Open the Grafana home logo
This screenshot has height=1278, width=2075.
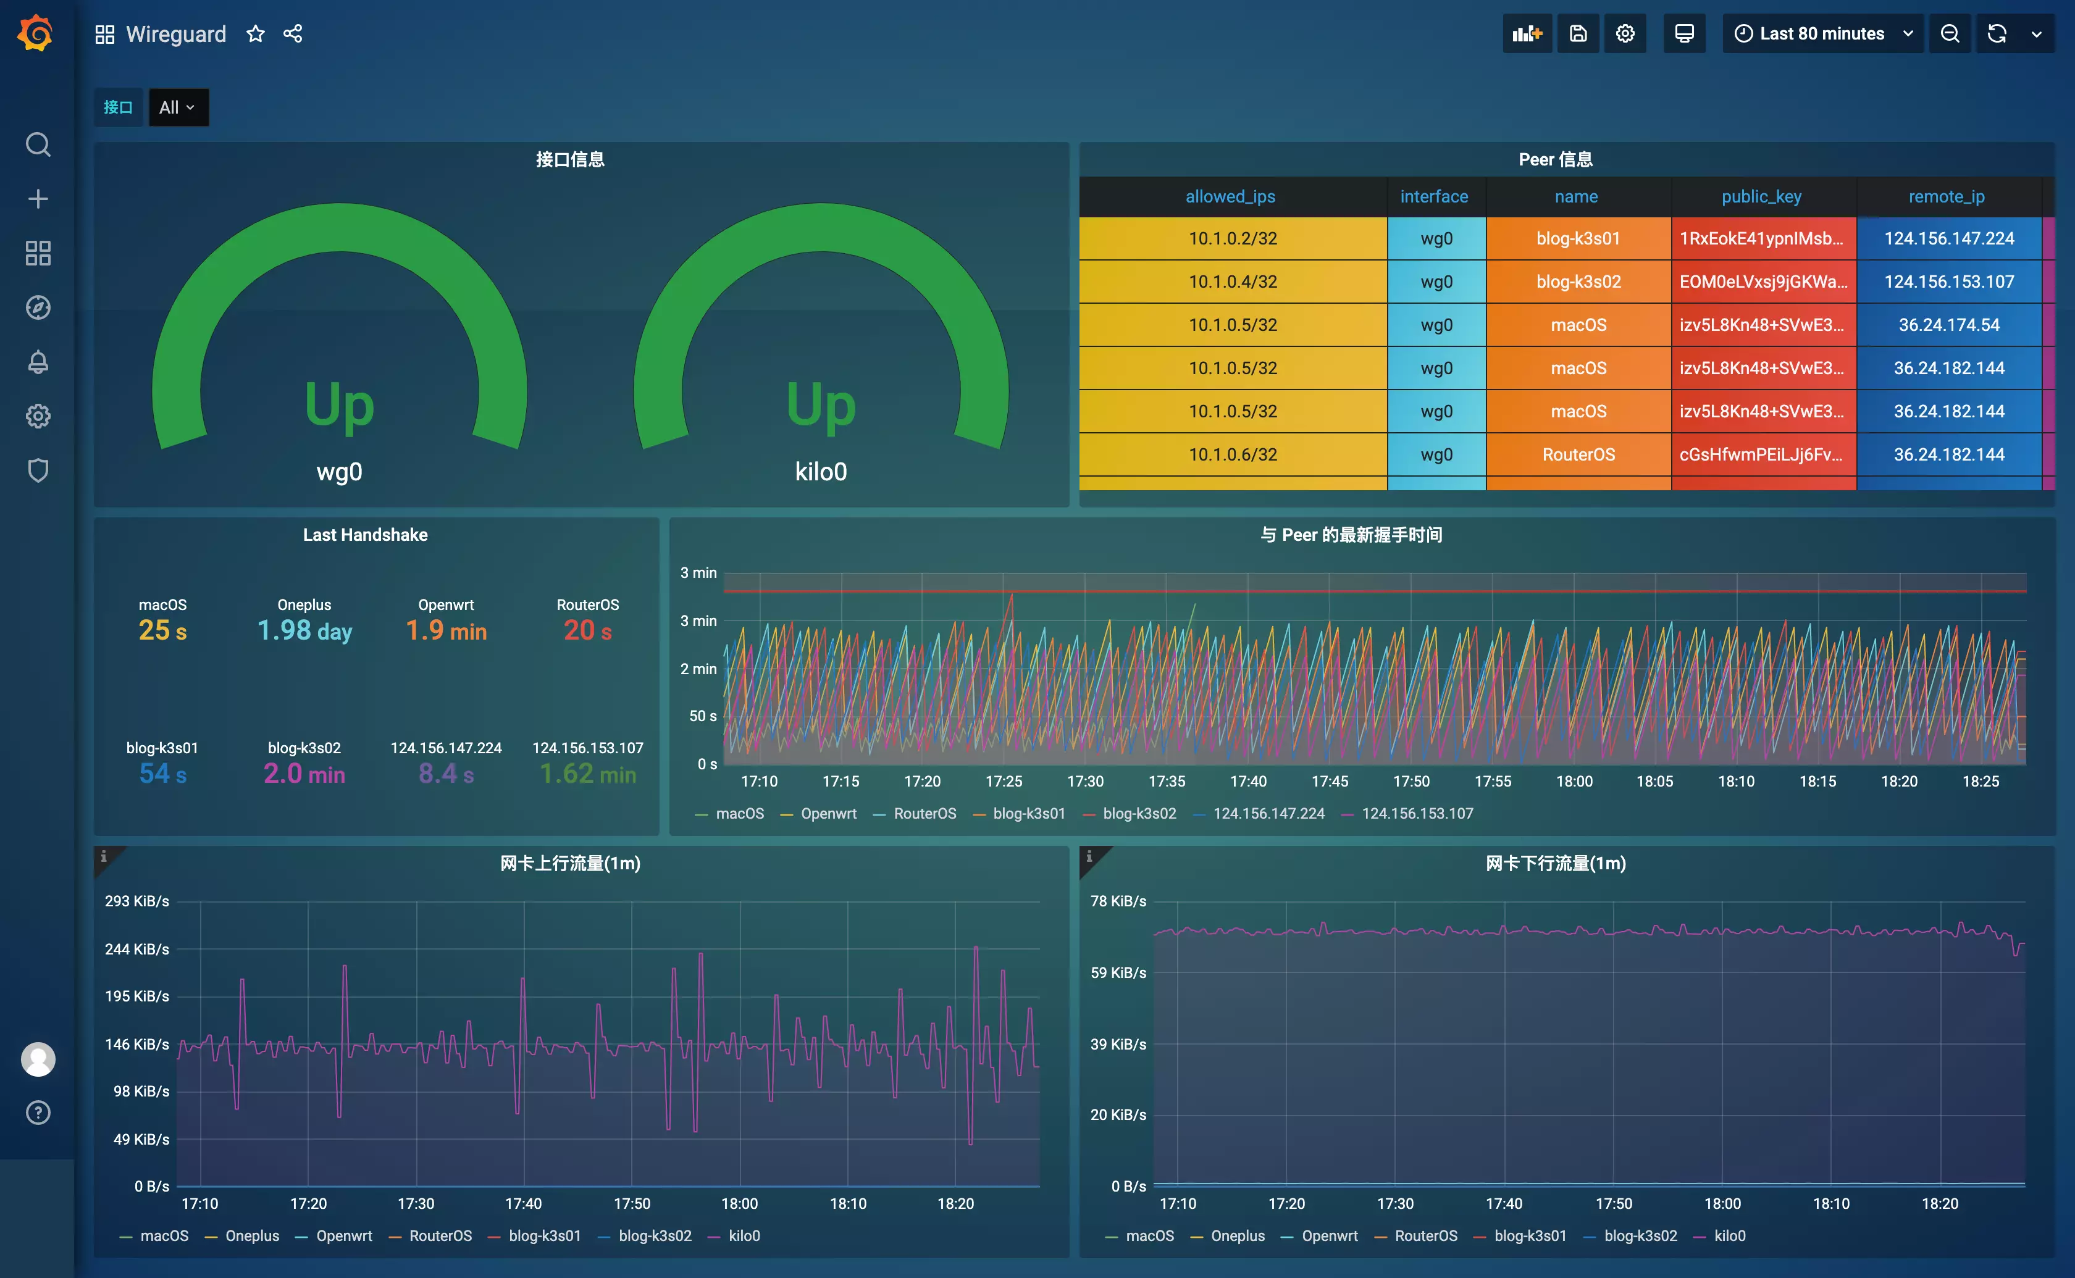coord(36,34)
